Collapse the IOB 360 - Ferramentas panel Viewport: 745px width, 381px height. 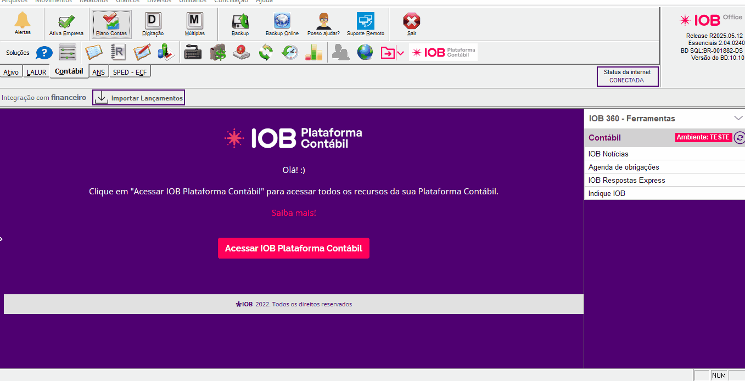(738, 118)
